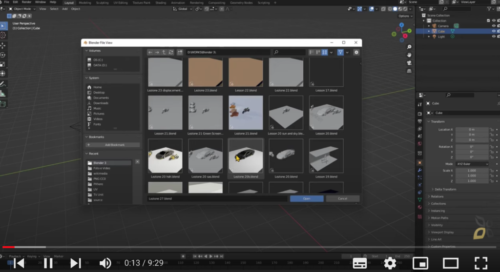Viewport: 500px width, 272px height.
Task: Open Global transform orientation dropdown
Action: point(183,9)
